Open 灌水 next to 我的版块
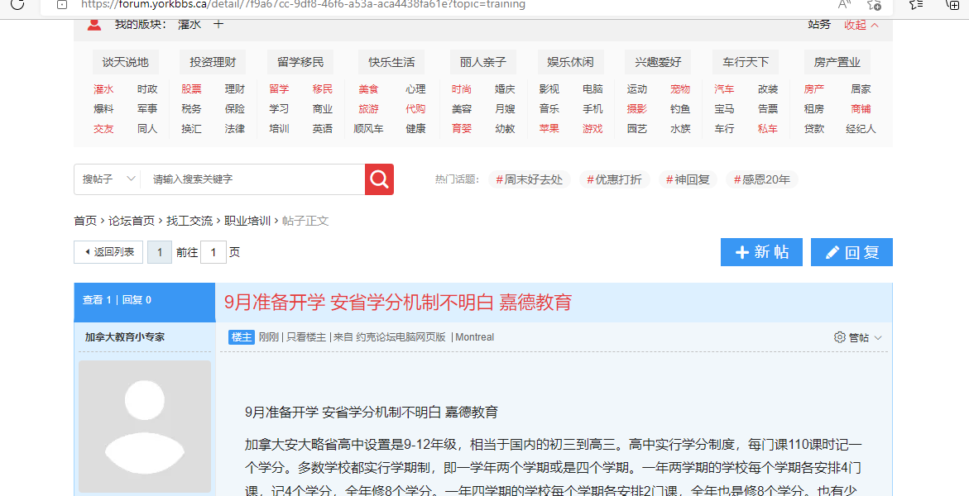The width and height of the screenshot is (969, 496). point(189,25)
